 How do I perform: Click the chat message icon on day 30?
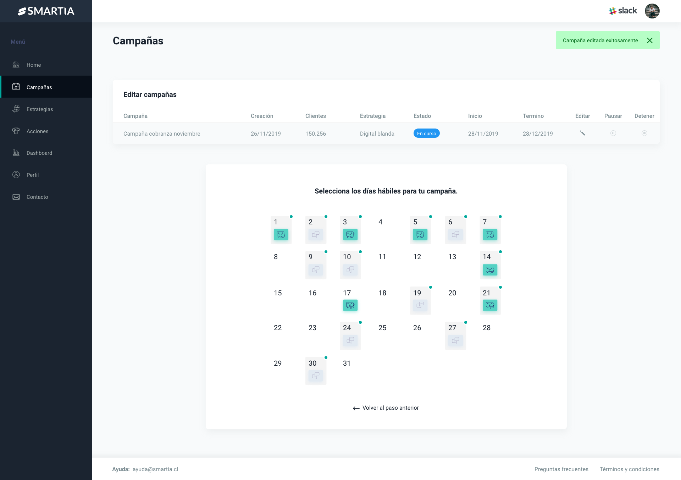(x=315, y=375)
